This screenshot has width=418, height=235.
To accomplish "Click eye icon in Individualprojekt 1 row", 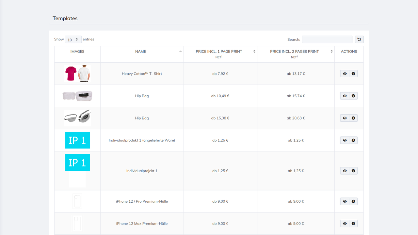I will [345, 171].
